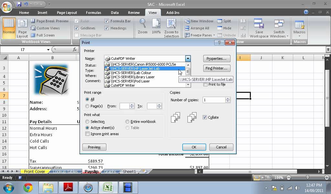Toggle the Formula Bar checkbox
The image size is (331, 194).
107,21
